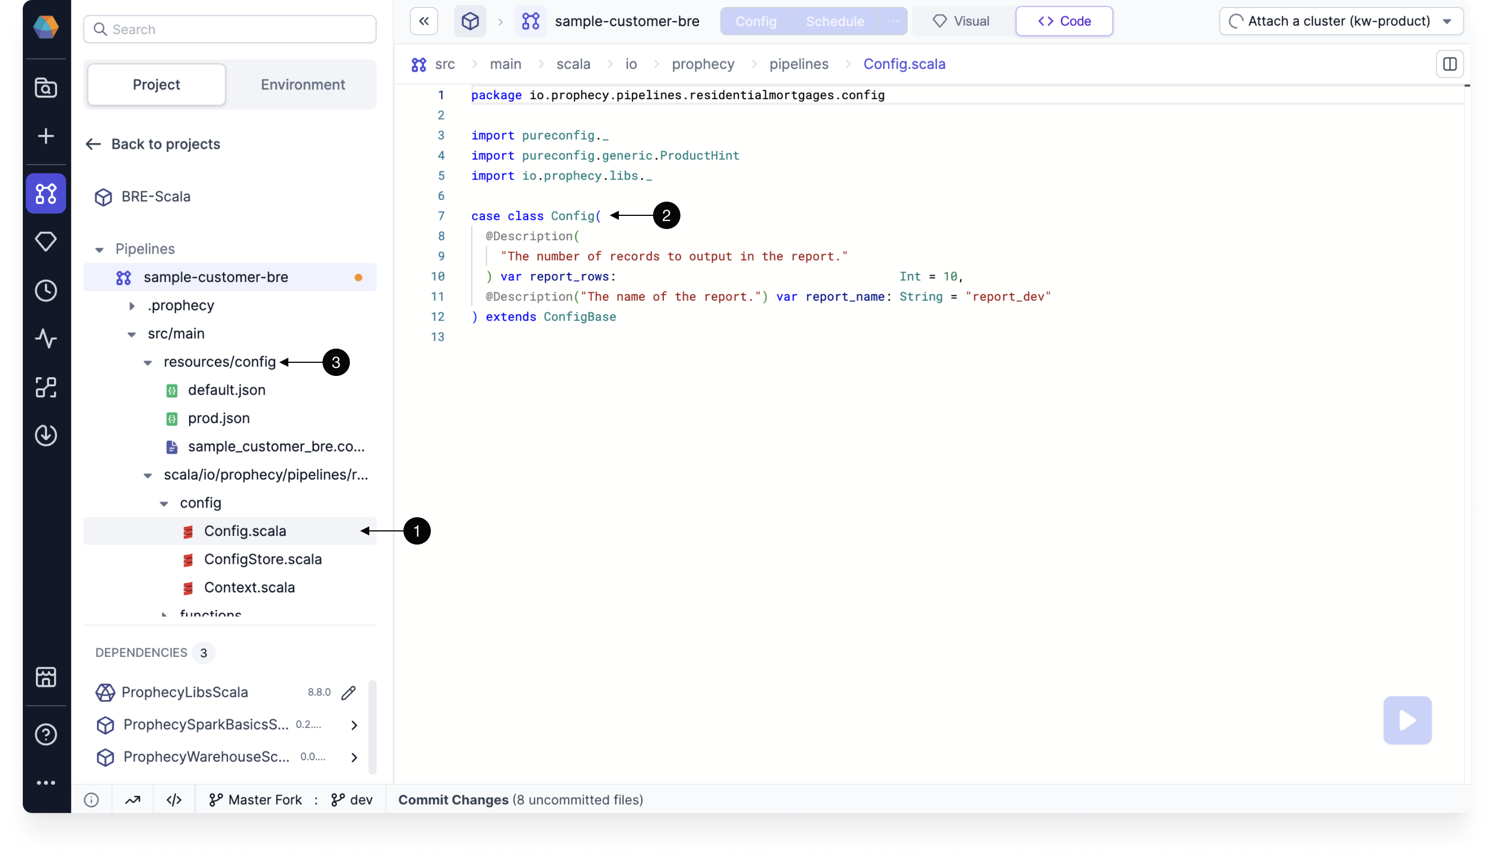Switch between Project and Environment tabs to Environment
The width and height of the screenshot is (1493, 859).
tap(303, 84)
